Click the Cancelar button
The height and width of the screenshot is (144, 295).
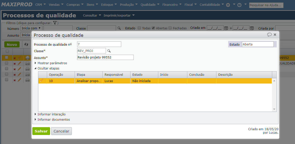[62, 131]
